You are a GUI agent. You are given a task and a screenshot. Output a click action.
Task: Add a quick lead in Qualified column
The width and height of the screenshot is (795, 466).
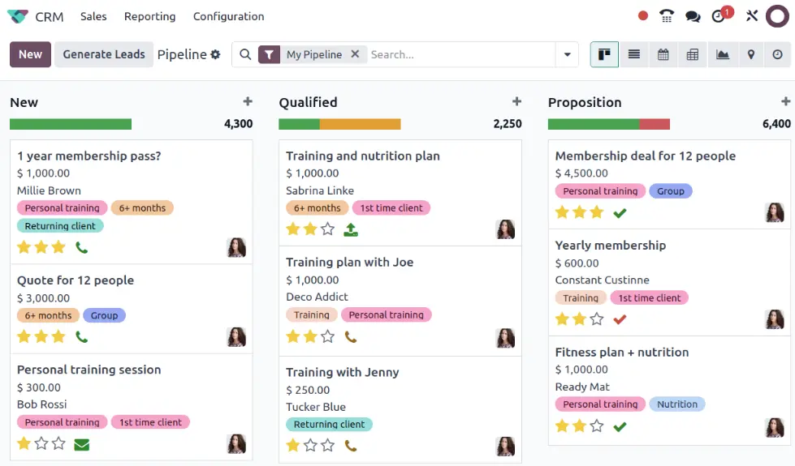tap(516, 101)
